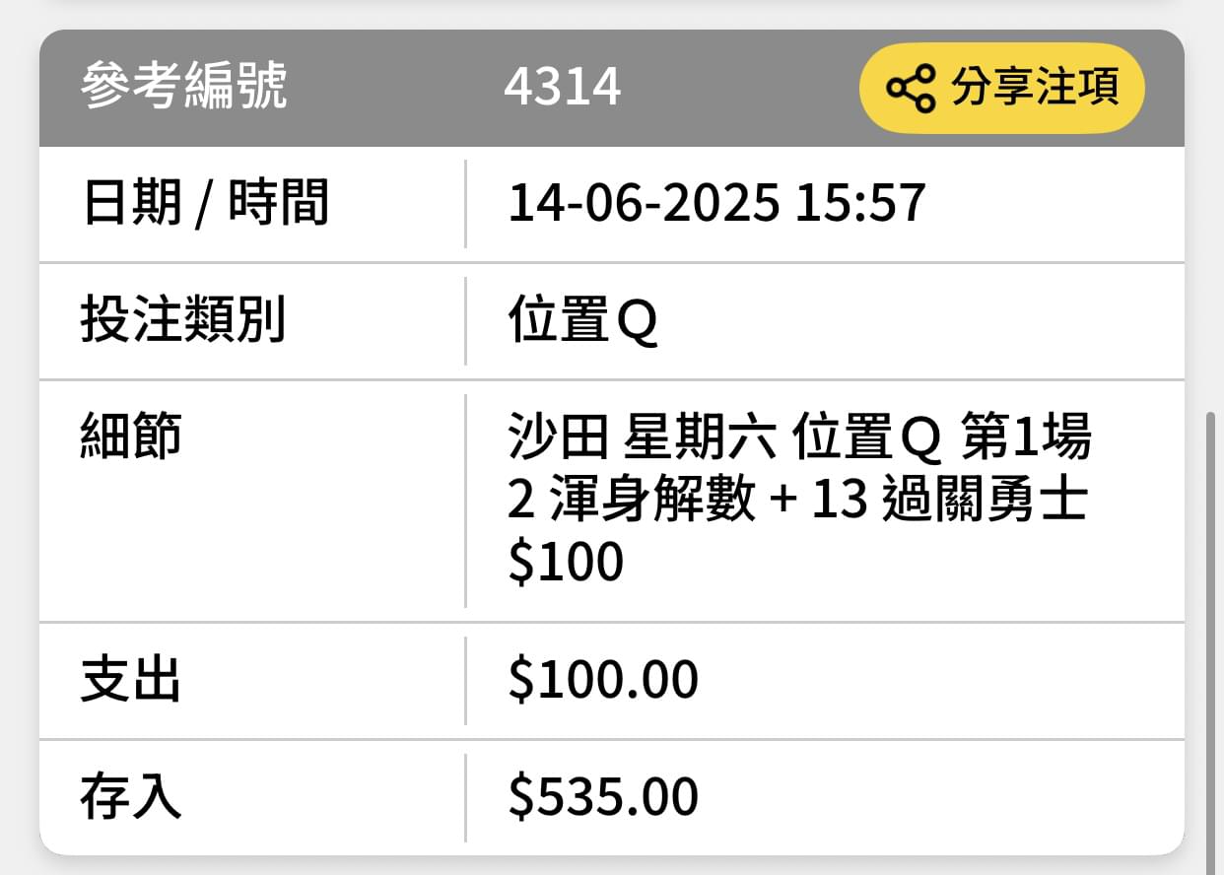Select the reference number 4314

pos(563,87)
